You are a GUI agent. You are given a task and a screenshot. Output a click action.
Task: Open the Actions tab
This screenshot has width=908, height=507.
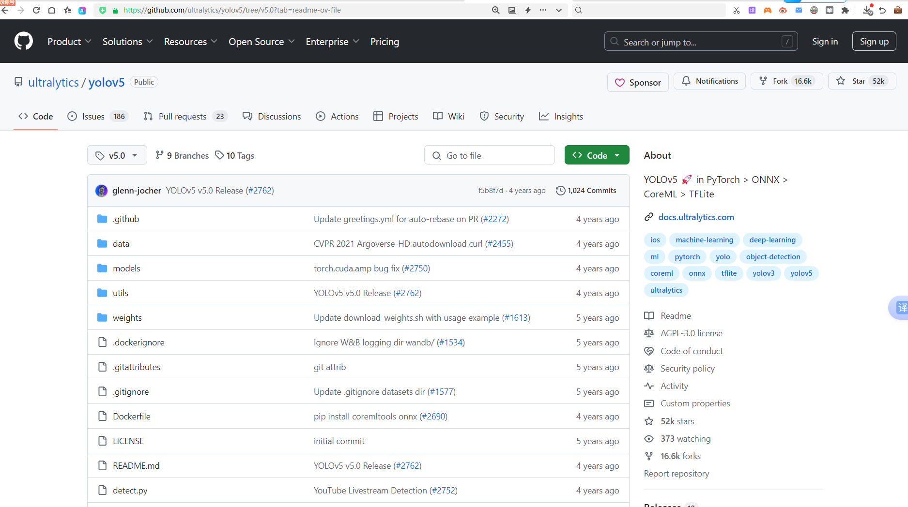pyautogui.click(x=337, y=116)
